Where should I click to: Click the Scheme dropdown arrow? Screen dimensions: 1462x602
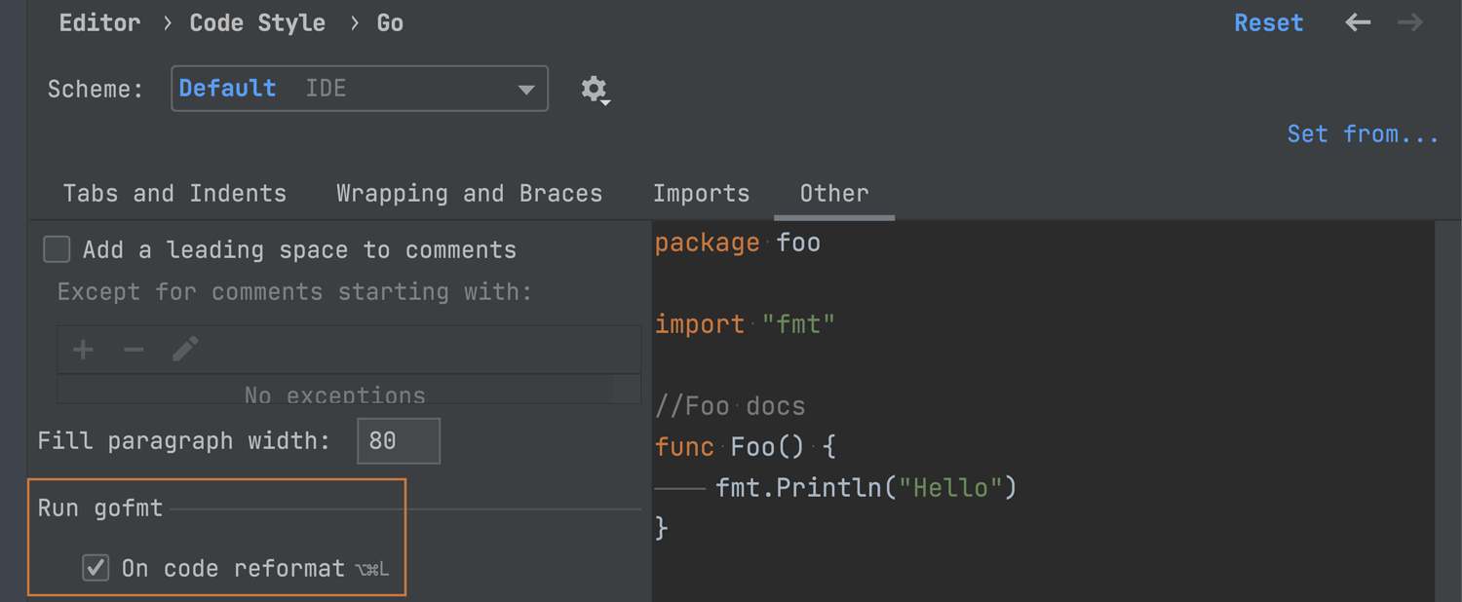[x=526, y=90]
